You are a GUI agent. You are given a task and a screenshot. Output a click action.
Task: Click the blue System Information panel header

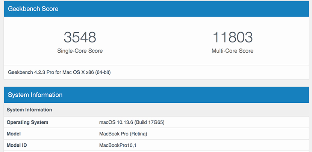(x=35, y=95)
